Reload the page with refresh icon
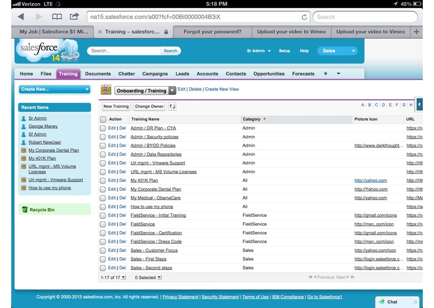The image size is (434, 308). 304,17
